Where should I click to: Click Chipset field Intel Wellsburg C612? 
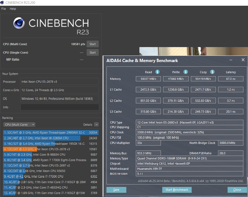189,164
